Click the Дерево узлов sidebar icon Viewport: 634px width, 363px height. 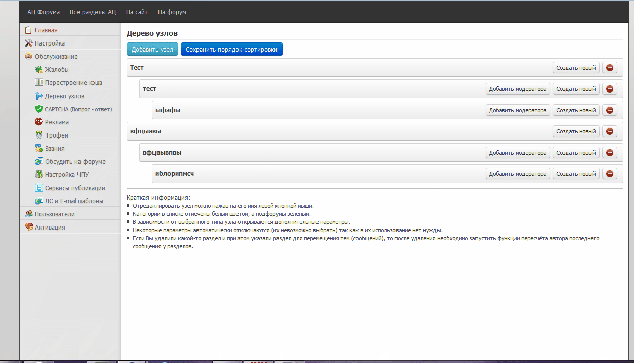38,96
